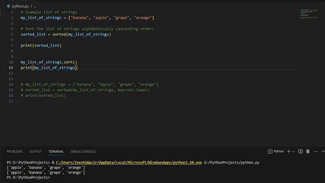The width and height of the screenshot is (325, 183).
Task: Click the commented '# print(sorted_list)' line 16
Action: [x=43, y=96]
